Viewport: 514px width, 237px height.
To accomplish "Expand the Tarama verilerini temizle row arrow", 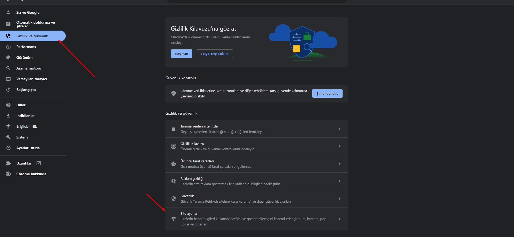I will (x=340, y=129).
